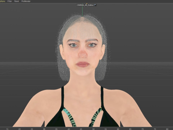The height and width of the screenshot is (130, 173).
Task: Jump to frame 65 on timeline ruler
Action: [x=130, y=129]
